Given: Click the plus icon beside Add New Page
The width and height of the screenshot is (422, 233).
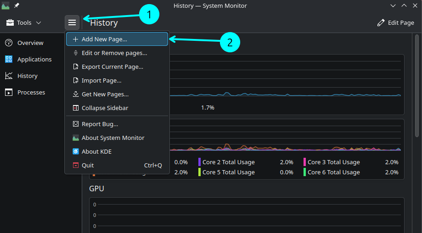Looking at the screenshot, I should [x=76, y=39].
